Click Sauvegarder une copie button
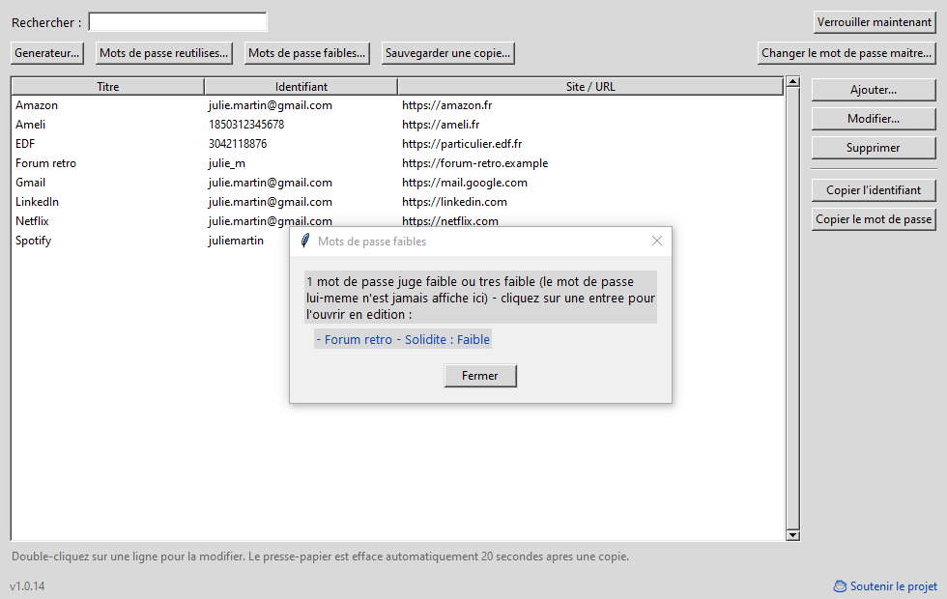947x599 pixels. [447, 53]
